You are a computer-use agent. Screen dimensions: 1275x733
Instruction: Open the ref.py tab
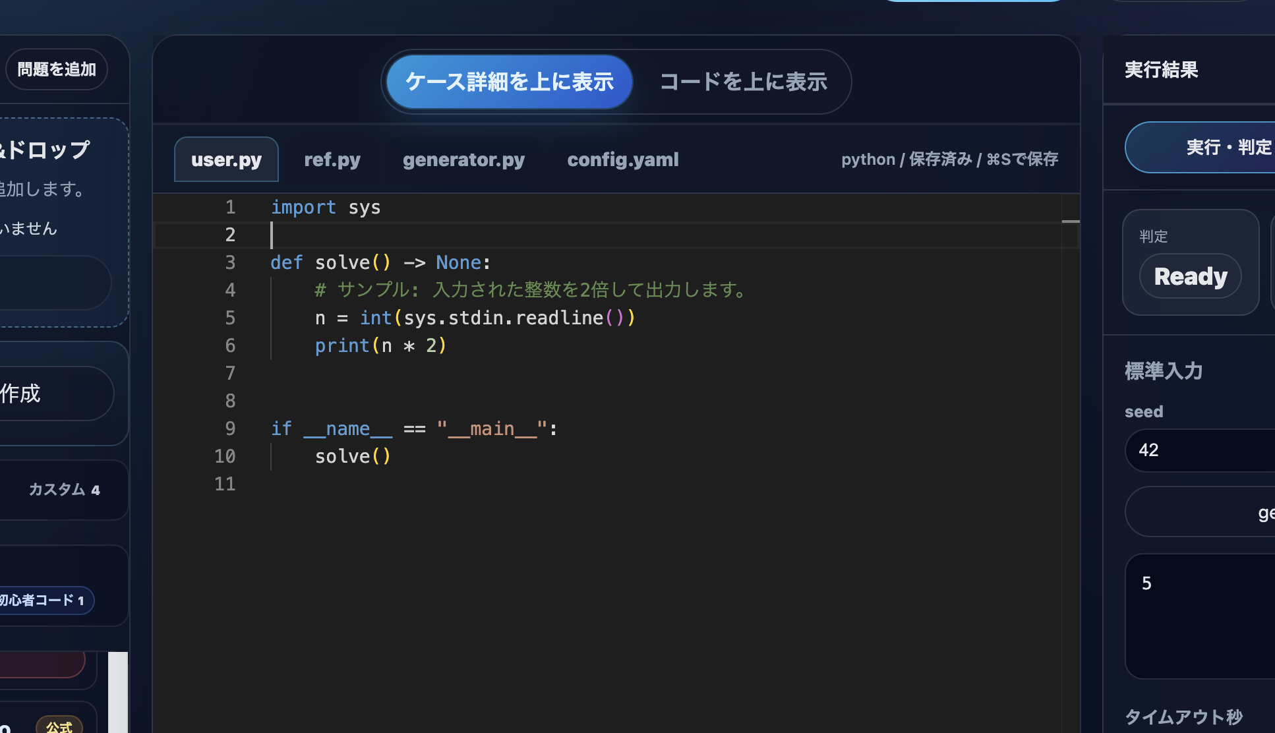[x=332, y=160]
